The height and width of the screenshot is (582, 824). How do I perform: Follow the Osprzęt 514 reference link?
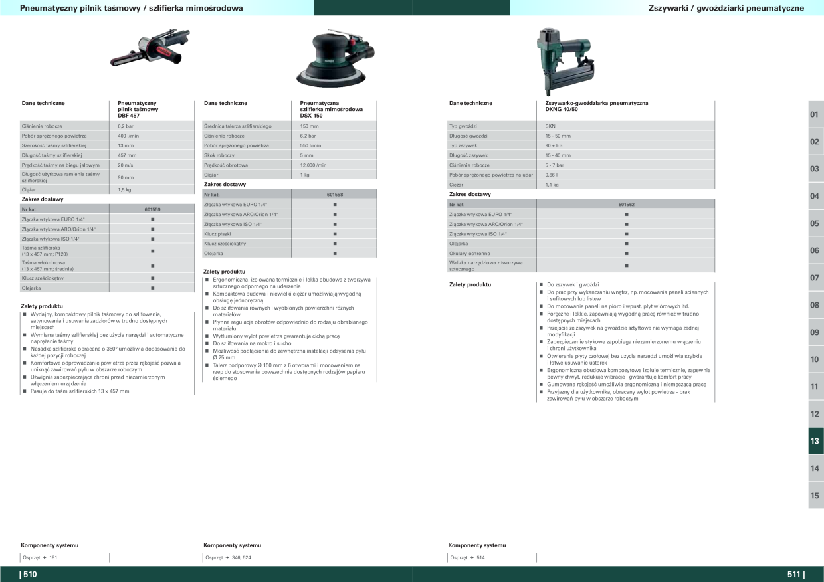pyautogui.click(x=467, y=557)
